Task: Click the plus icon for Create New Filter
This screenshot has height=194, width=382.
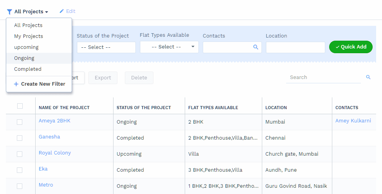Action: pyautogui.click(x=16, y=84)
